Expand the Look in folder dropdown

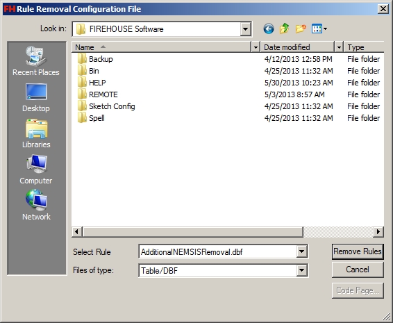click(245, 29)
